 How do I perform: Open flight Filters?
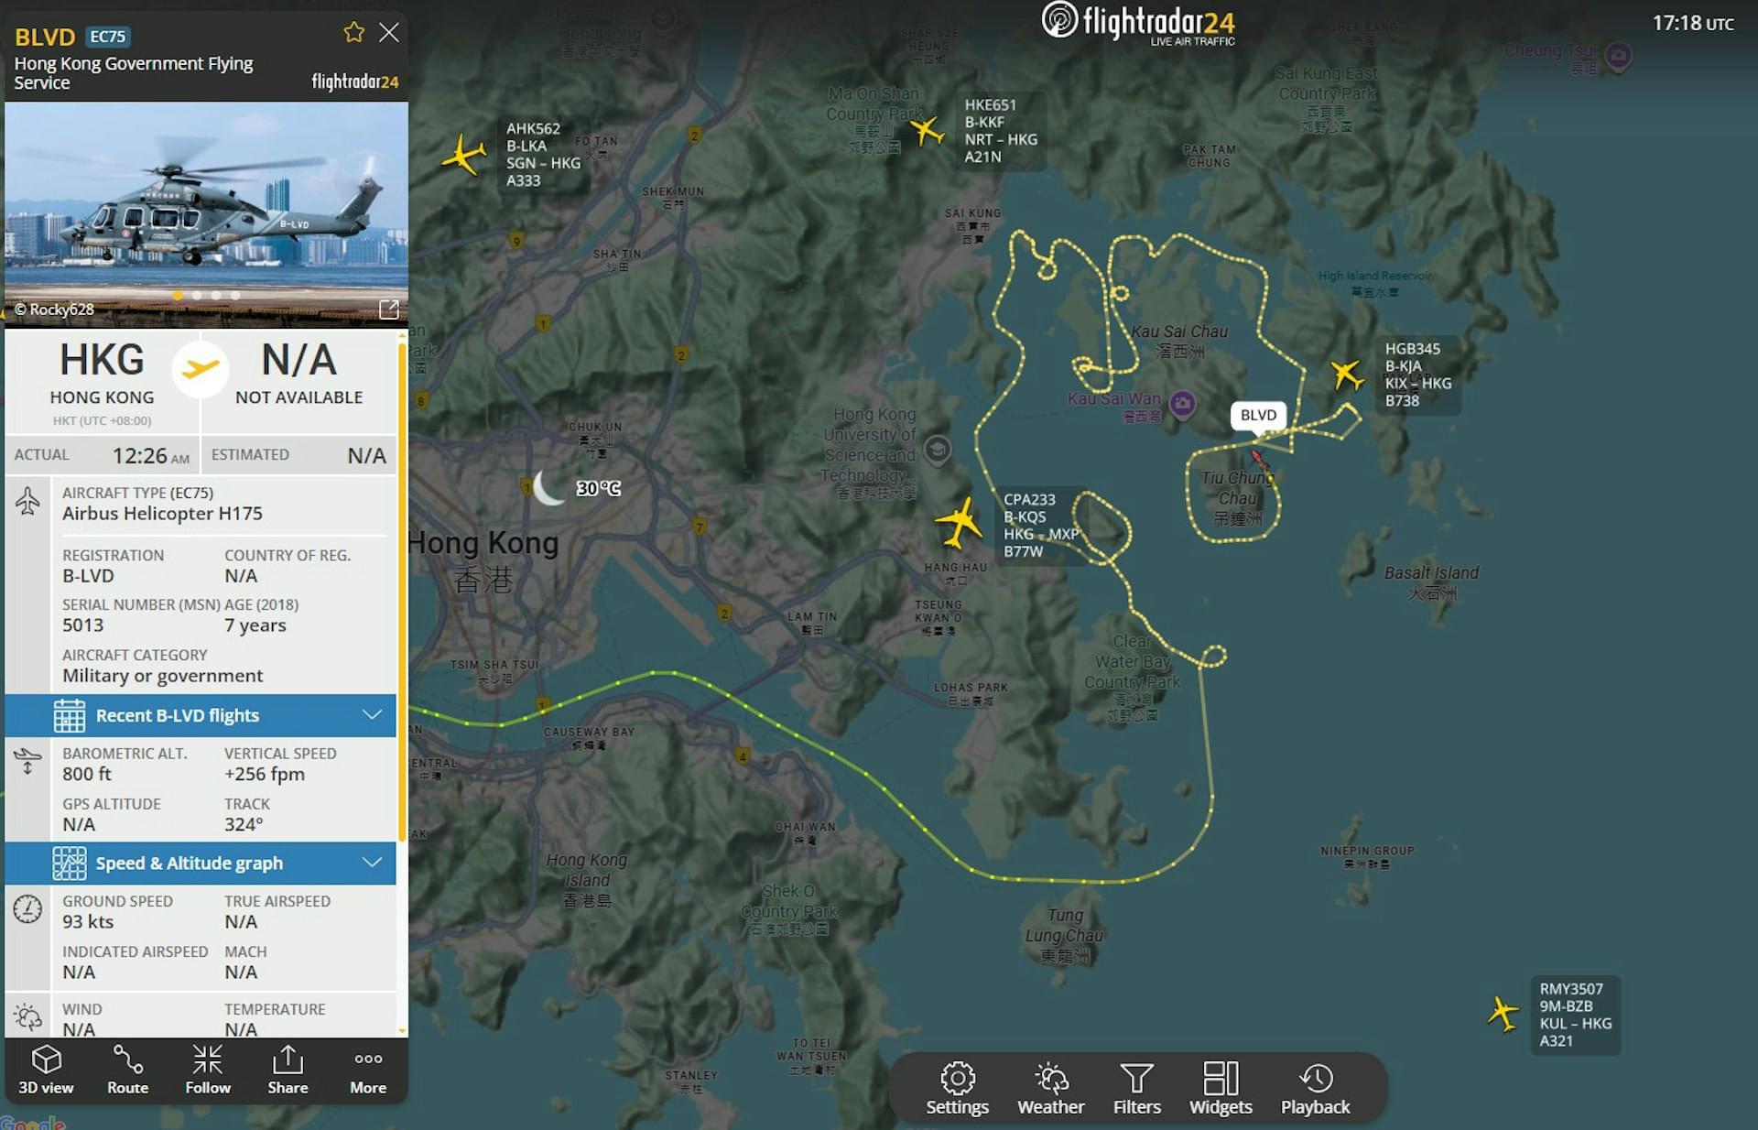click(1136, 1089)
